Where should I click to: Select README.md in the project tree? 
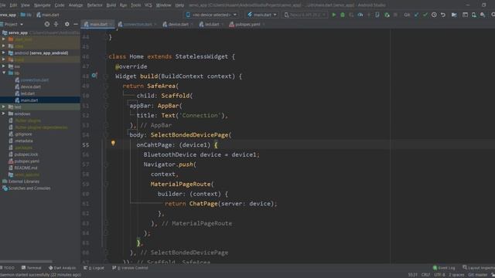26,168
